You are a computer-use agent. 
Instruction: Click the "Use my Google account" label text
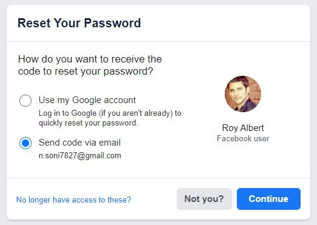click(87, 100)
